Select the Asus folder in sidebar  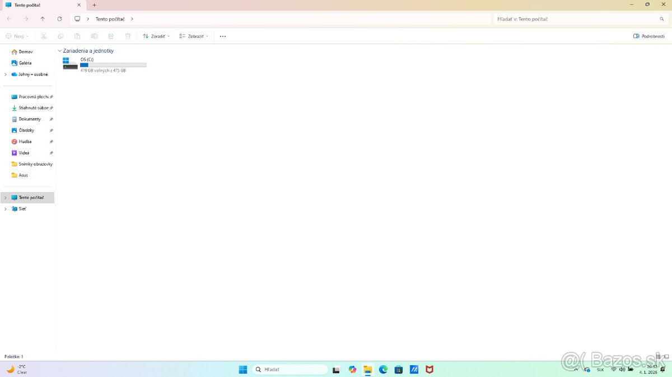click(23, 175)
